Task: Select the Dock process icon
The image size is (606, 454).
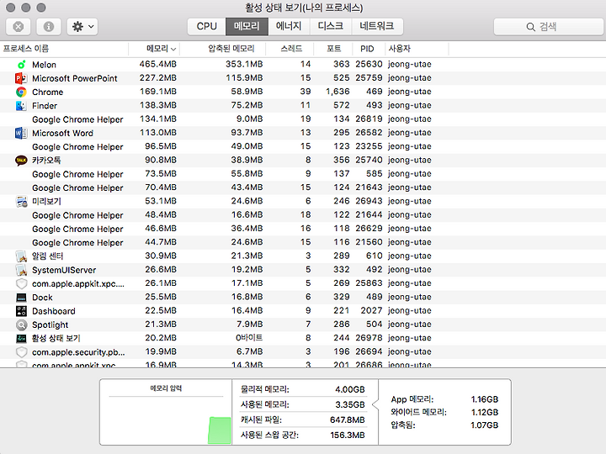Action: pyautogui.click(x=21, y=298)
